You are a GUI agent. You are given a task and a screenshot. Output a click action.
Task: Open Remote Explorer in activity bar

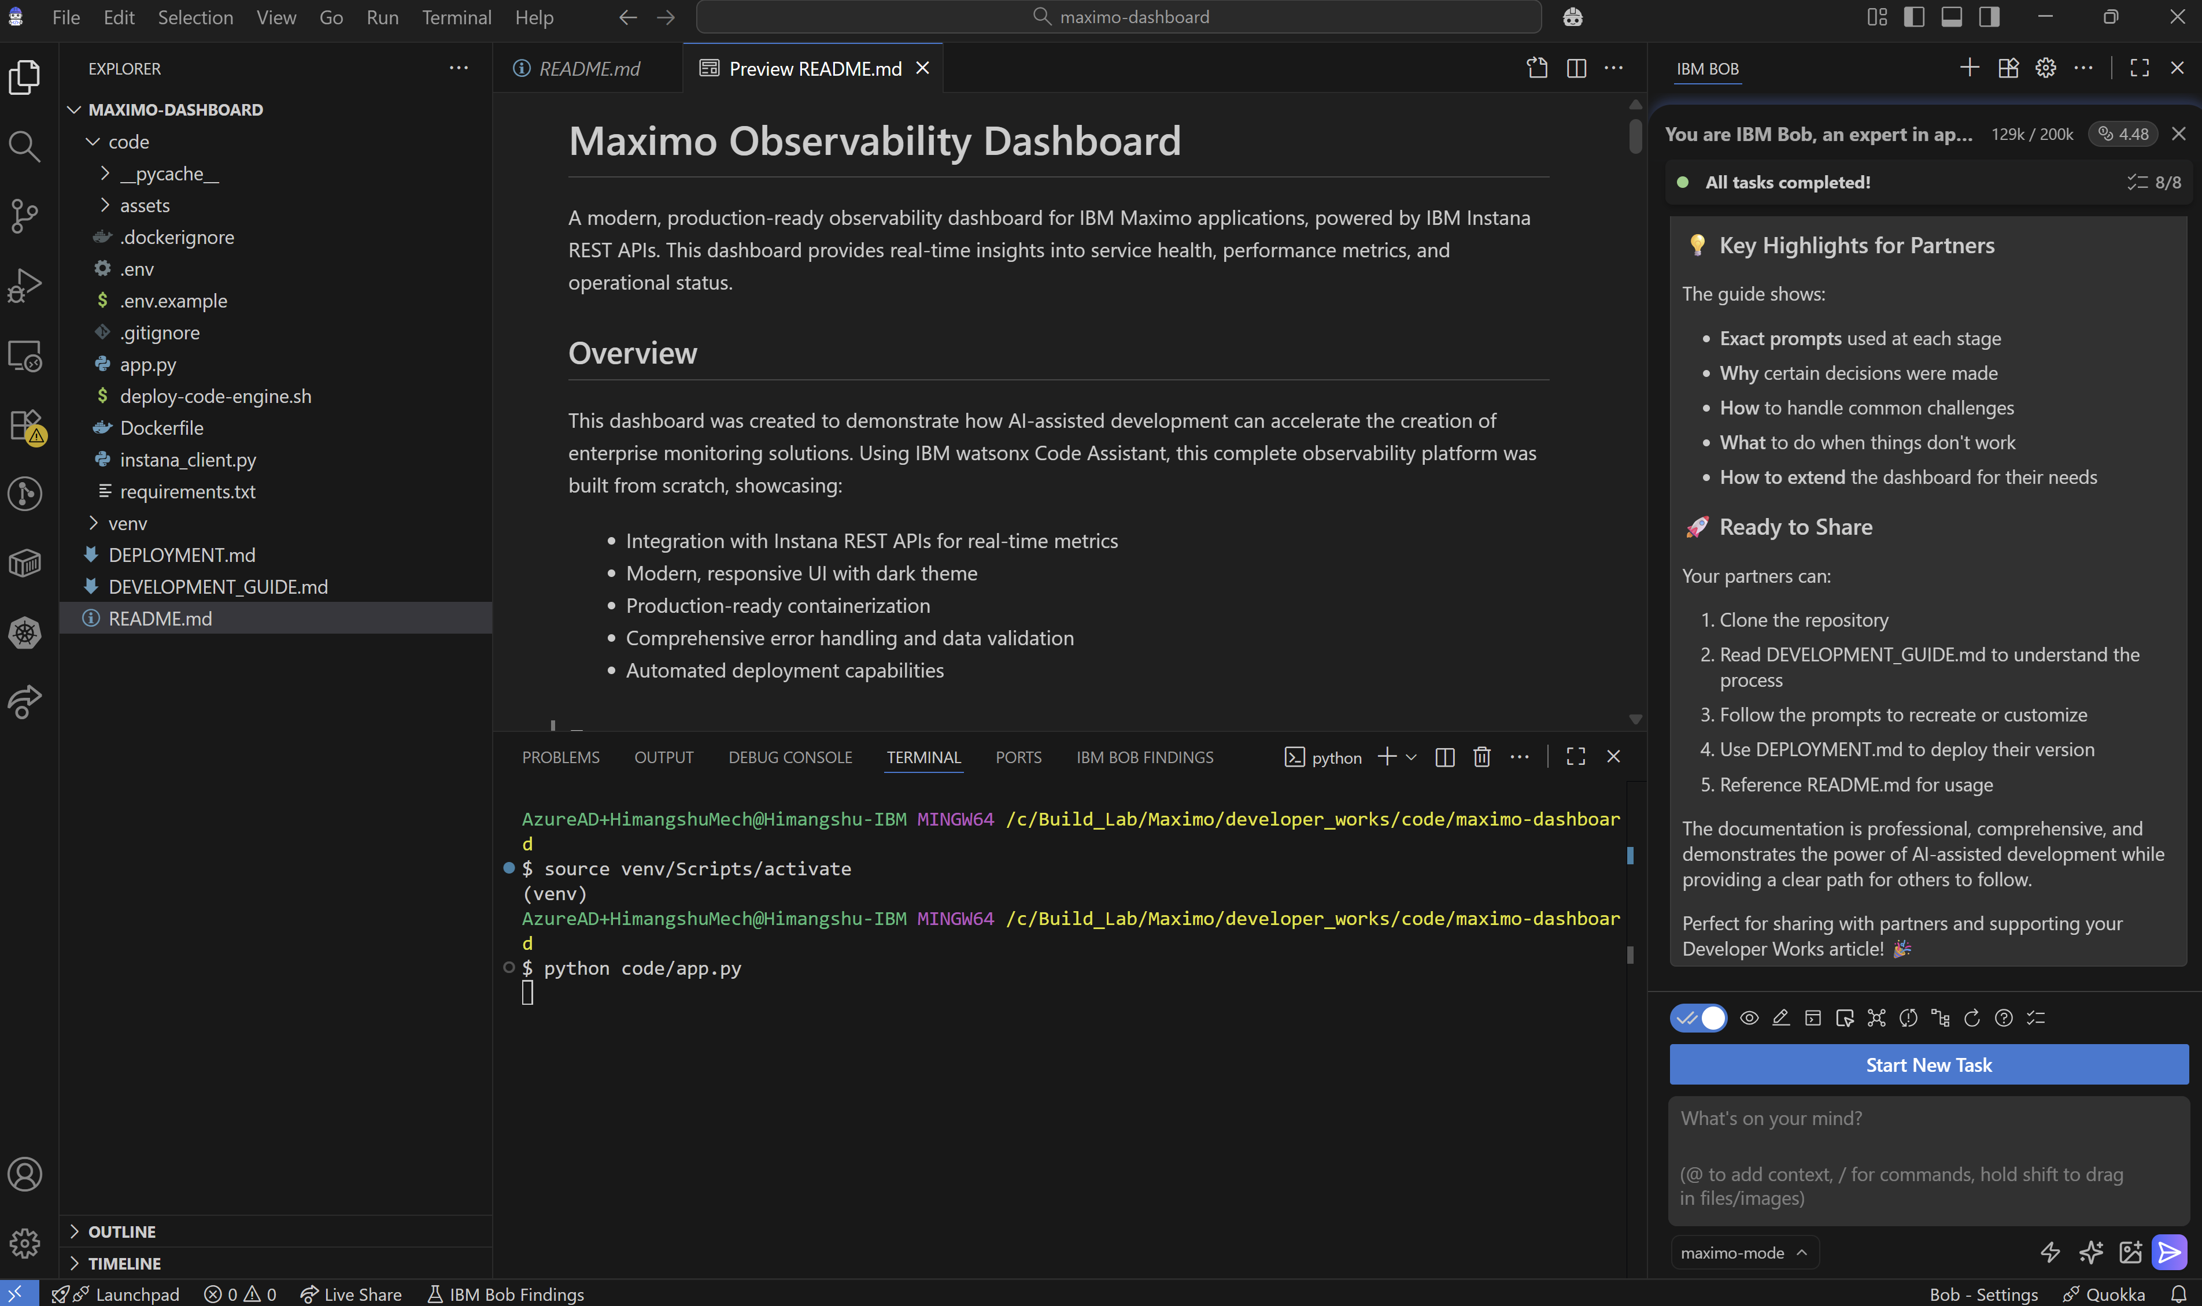(x=25, y=356)
